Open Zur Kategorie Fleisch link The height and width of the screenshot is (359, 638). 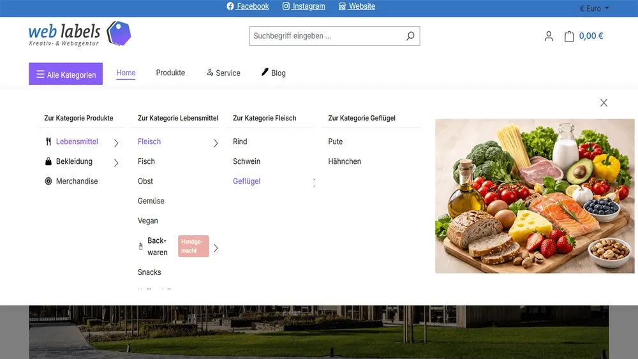click(x=265, y=118)
